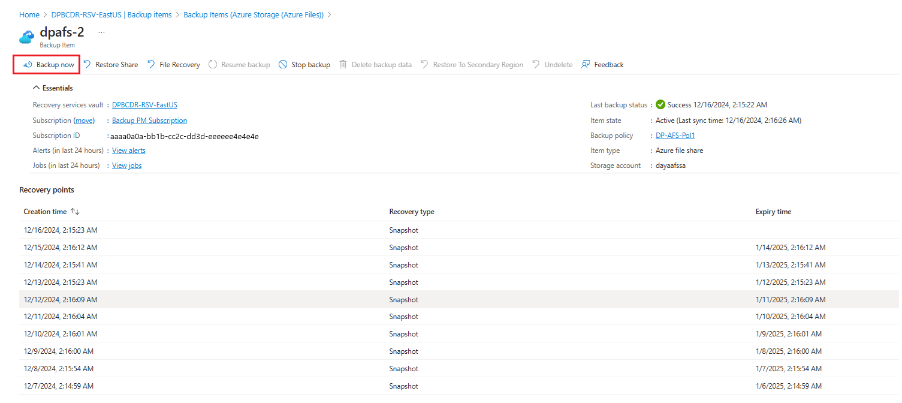The height and width of the screenshot is (403, 902).
Task: Click the dayaafssa storage account value
Action: click(671, 166)
